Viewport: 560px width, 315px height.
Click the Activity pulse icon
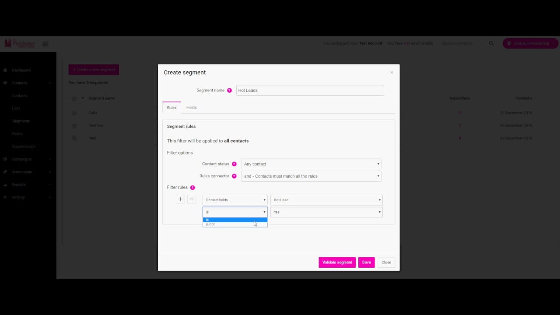(5, 197)
